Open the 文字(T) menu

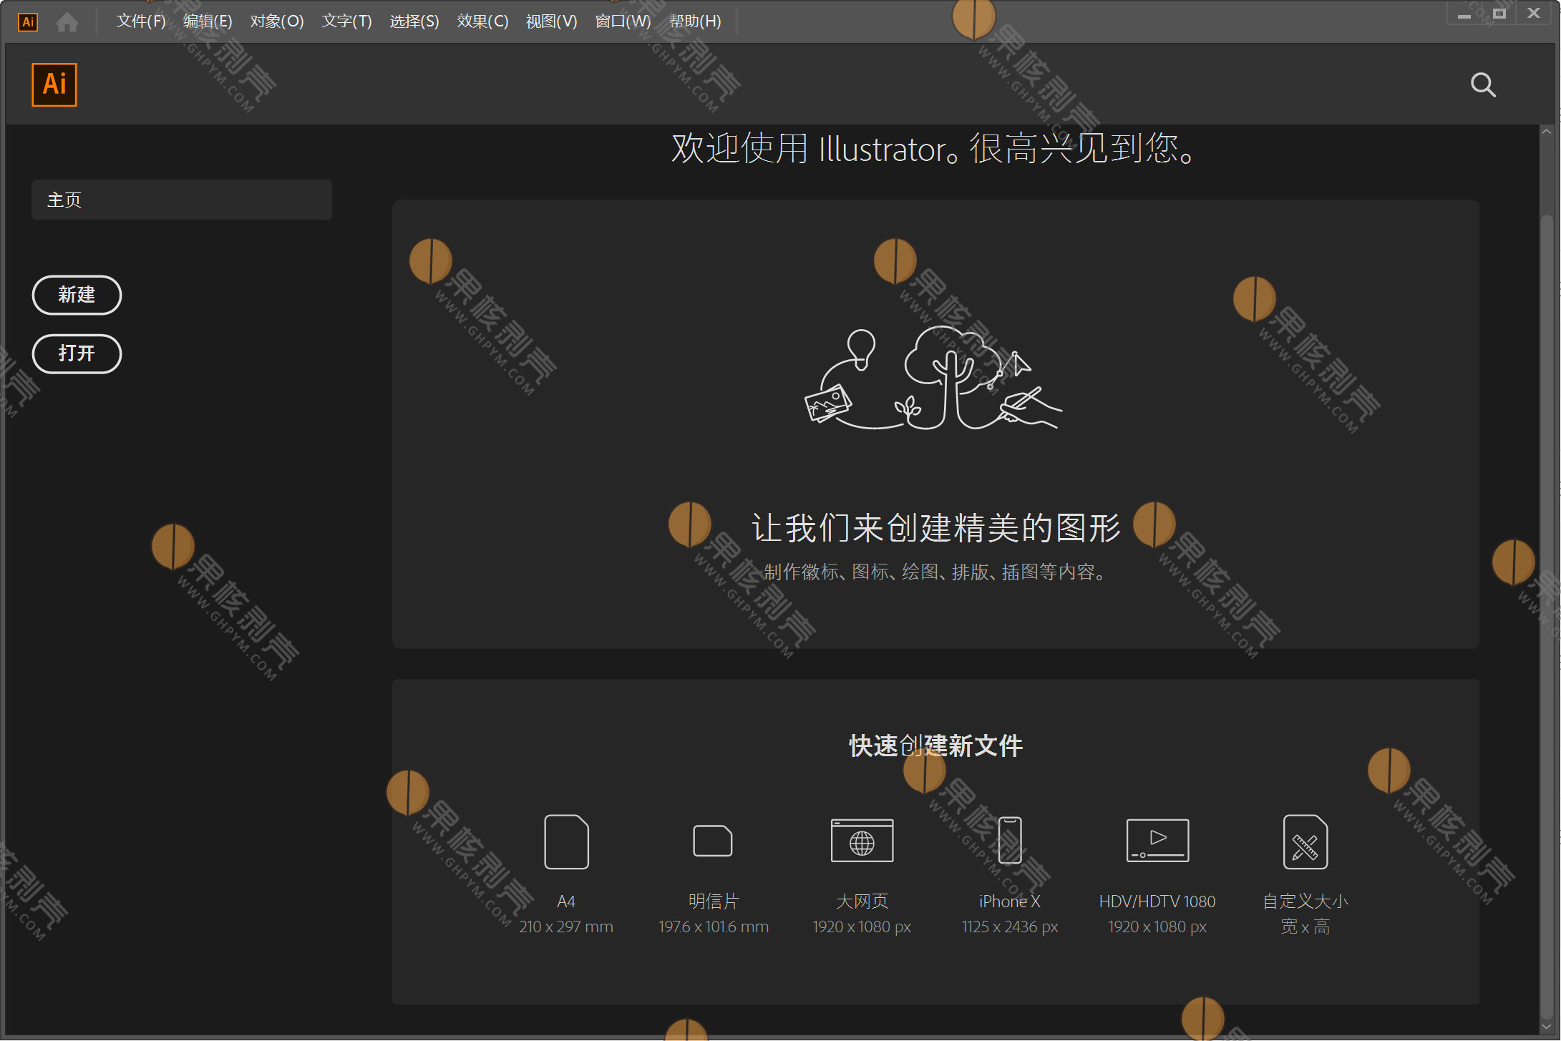coord(347,21)
